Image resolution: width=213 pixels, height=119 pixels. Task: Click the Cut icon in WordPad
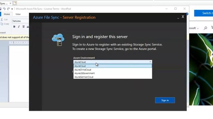tap(2, 20)
